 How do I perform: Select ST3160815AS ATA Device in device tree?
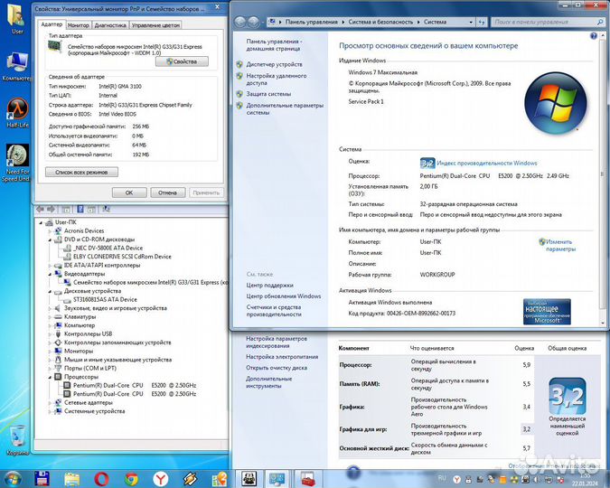click(99, 299)
